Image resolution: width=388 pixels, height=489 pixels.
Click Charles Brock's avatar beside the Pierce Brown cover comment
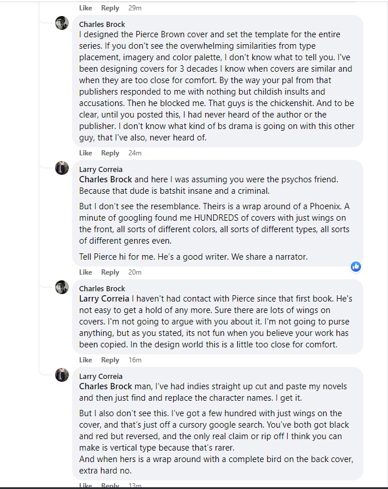click(62, 24)
